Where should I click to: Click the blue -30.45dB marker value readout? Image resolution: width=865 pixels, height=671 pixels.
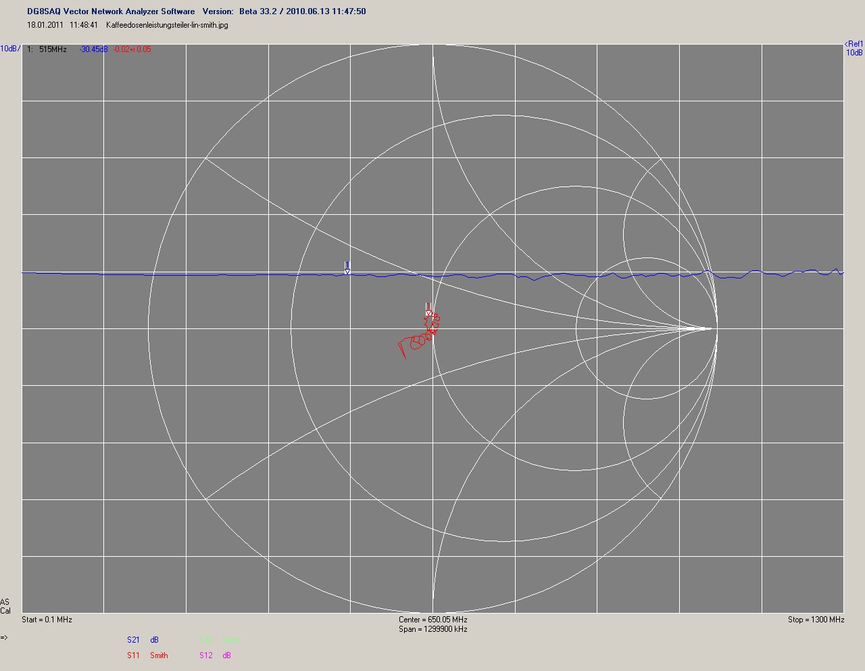point(93,49)
